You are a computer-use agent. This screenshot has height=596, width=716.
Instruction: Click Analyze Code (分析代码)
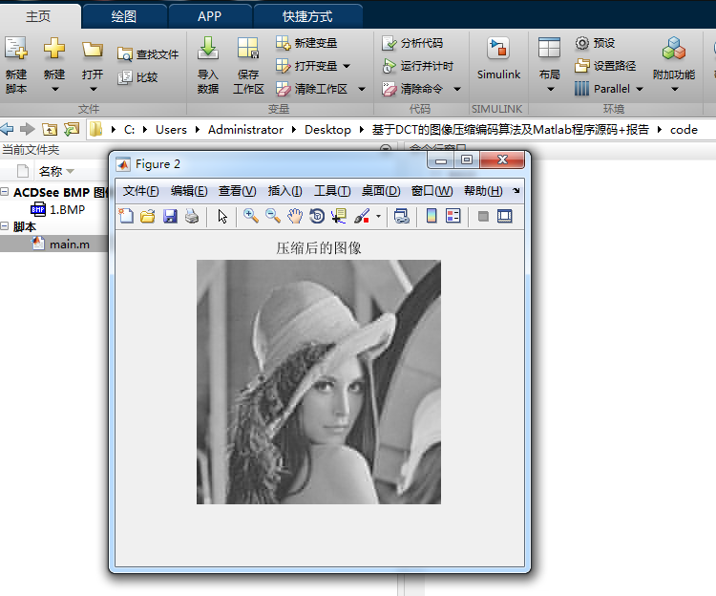412,43
